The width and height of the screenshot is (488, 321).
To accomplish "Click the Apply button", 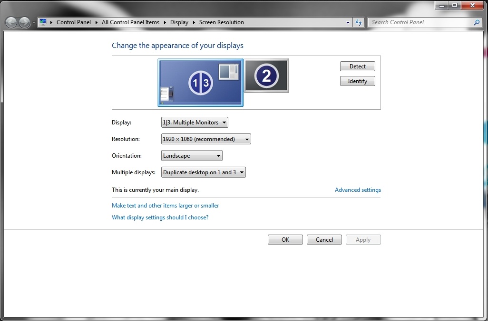I will point(363,240).
